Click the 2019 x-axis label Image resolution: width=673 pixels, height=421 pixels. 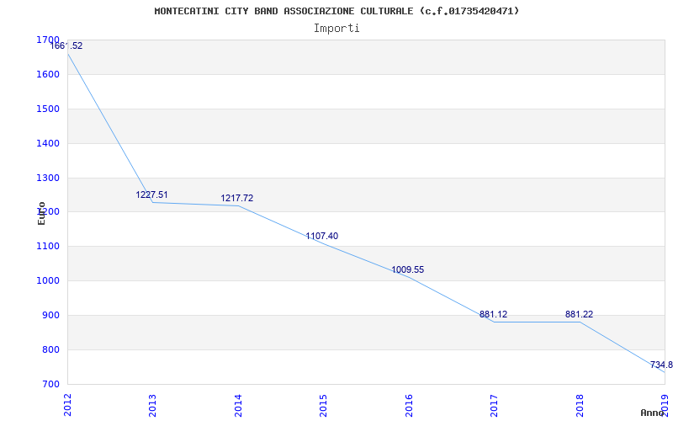point(665,405)
